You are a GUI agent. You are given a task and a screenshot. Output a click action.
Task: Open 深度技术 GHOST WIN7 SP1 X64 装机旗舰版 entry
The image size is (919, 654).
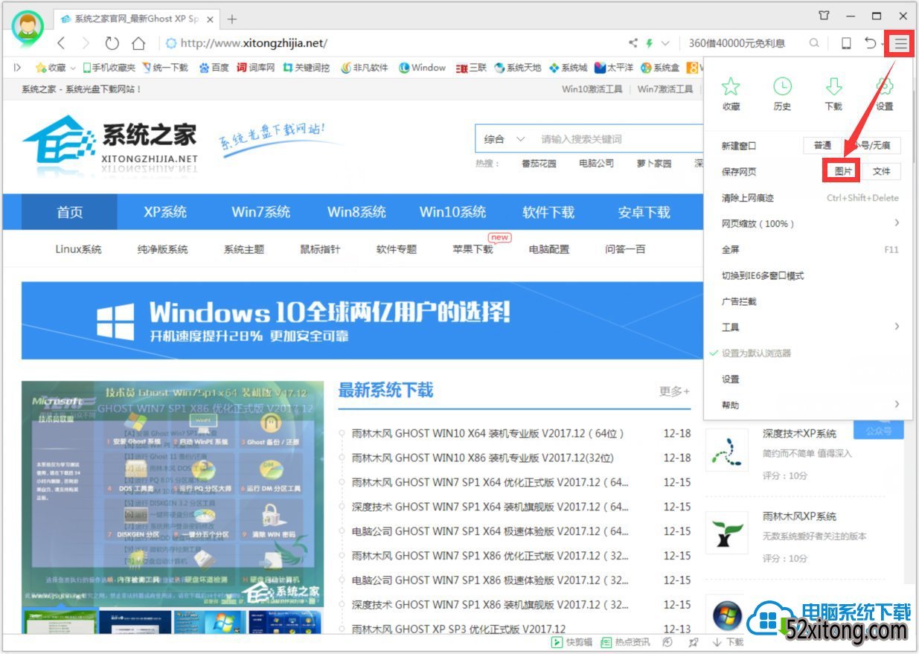click(490, 507)
